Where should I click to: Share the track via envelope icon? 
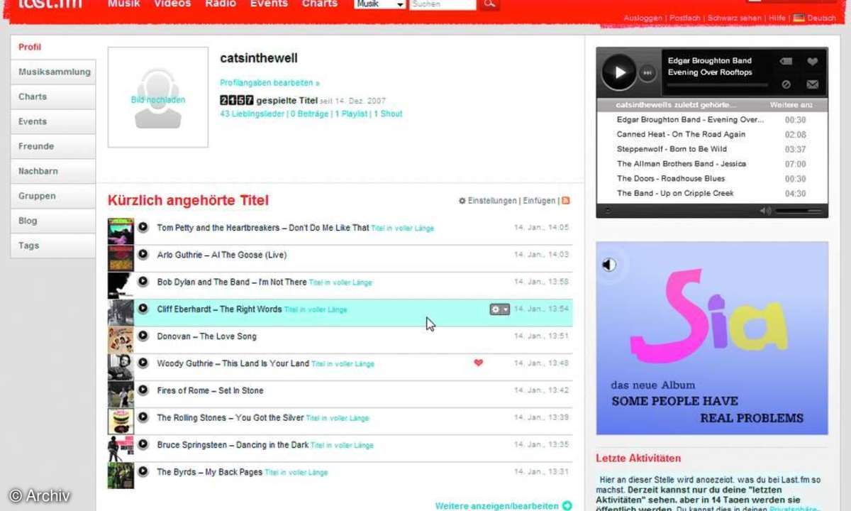point(813,84)
